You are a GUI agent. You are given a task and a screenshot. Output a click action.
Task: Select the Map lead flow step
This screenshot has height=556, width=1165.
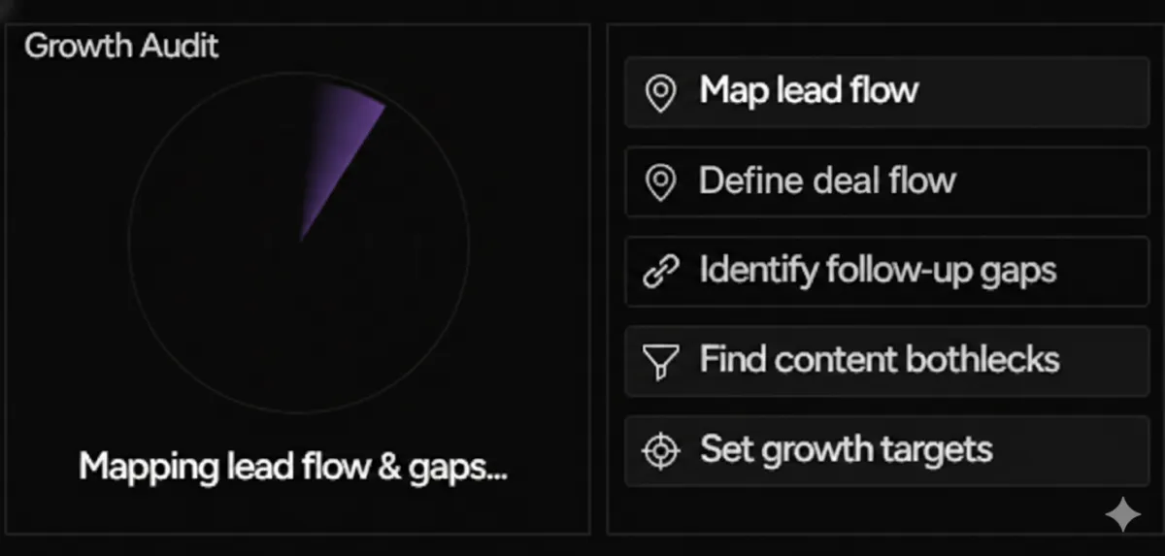[x=886, y=92]
